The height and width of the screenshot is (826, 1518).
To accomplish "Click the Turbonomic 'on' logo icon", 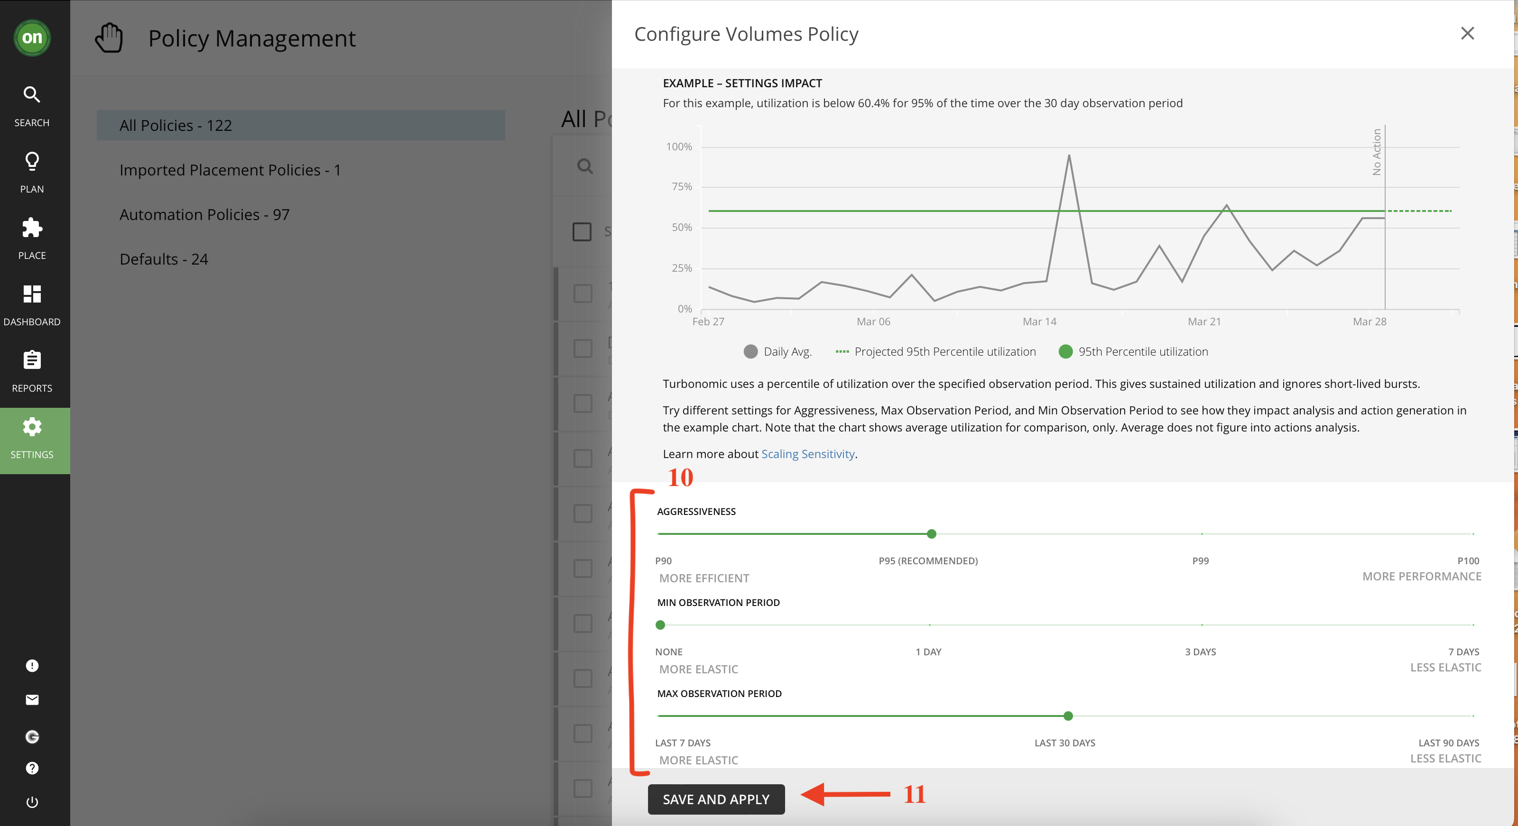I will click(32, 38).
